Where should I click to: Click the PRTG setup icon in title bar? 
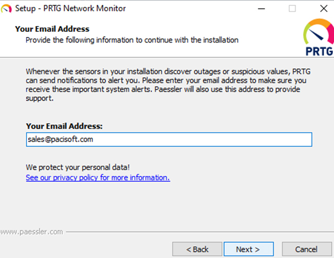(6, 9)
